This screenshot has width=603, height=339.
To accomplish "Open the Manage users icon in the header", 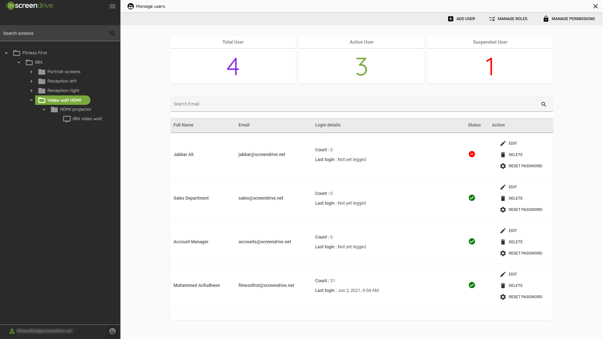I will coord(130,6).
